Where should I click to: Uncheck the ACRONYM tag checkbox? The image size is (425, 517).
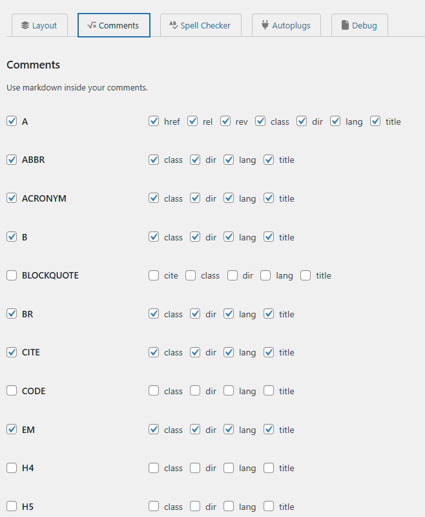[12, 198]
